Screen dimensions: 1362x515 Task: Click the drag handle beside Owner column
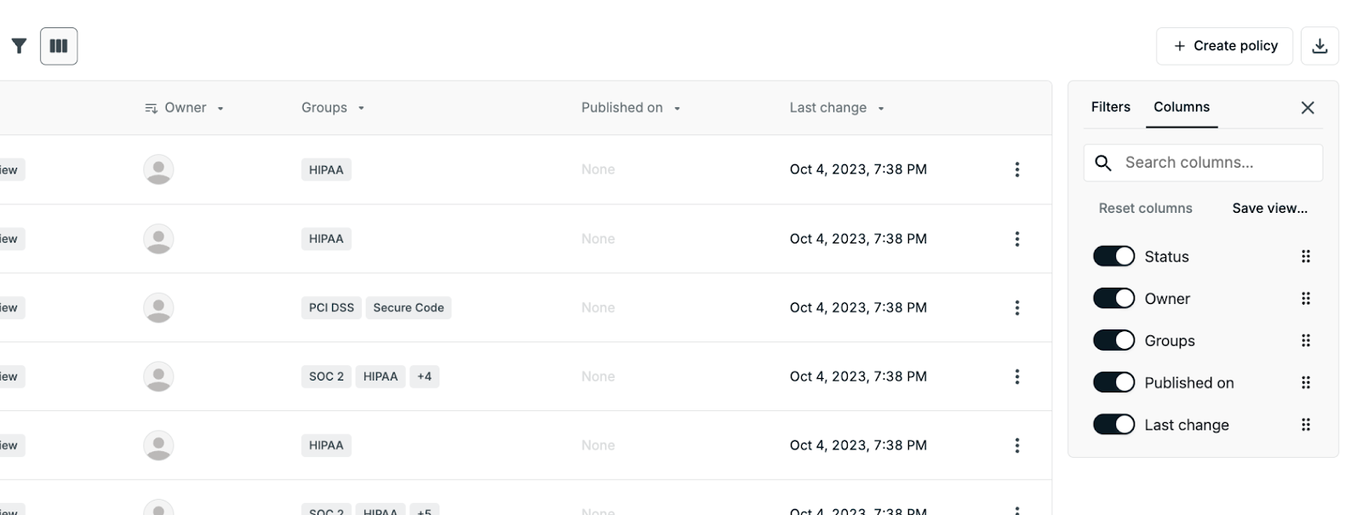pos(1306,298)
